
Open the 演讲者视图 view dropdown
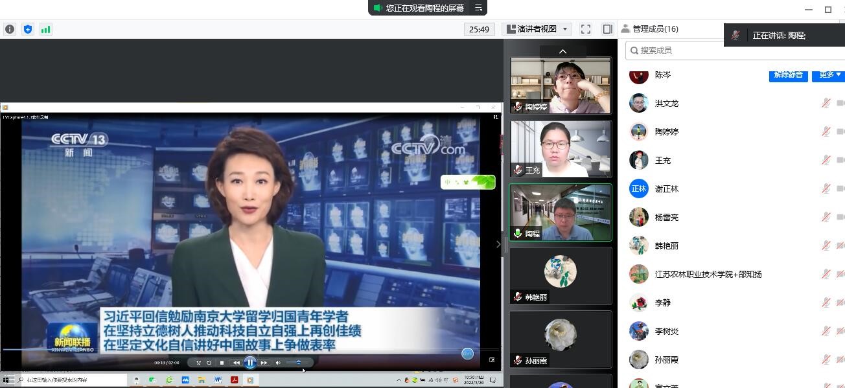(x=537, y=29)
